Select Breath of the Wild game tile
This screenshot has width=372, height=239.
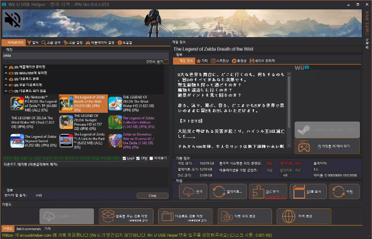(x=83, y=103)
